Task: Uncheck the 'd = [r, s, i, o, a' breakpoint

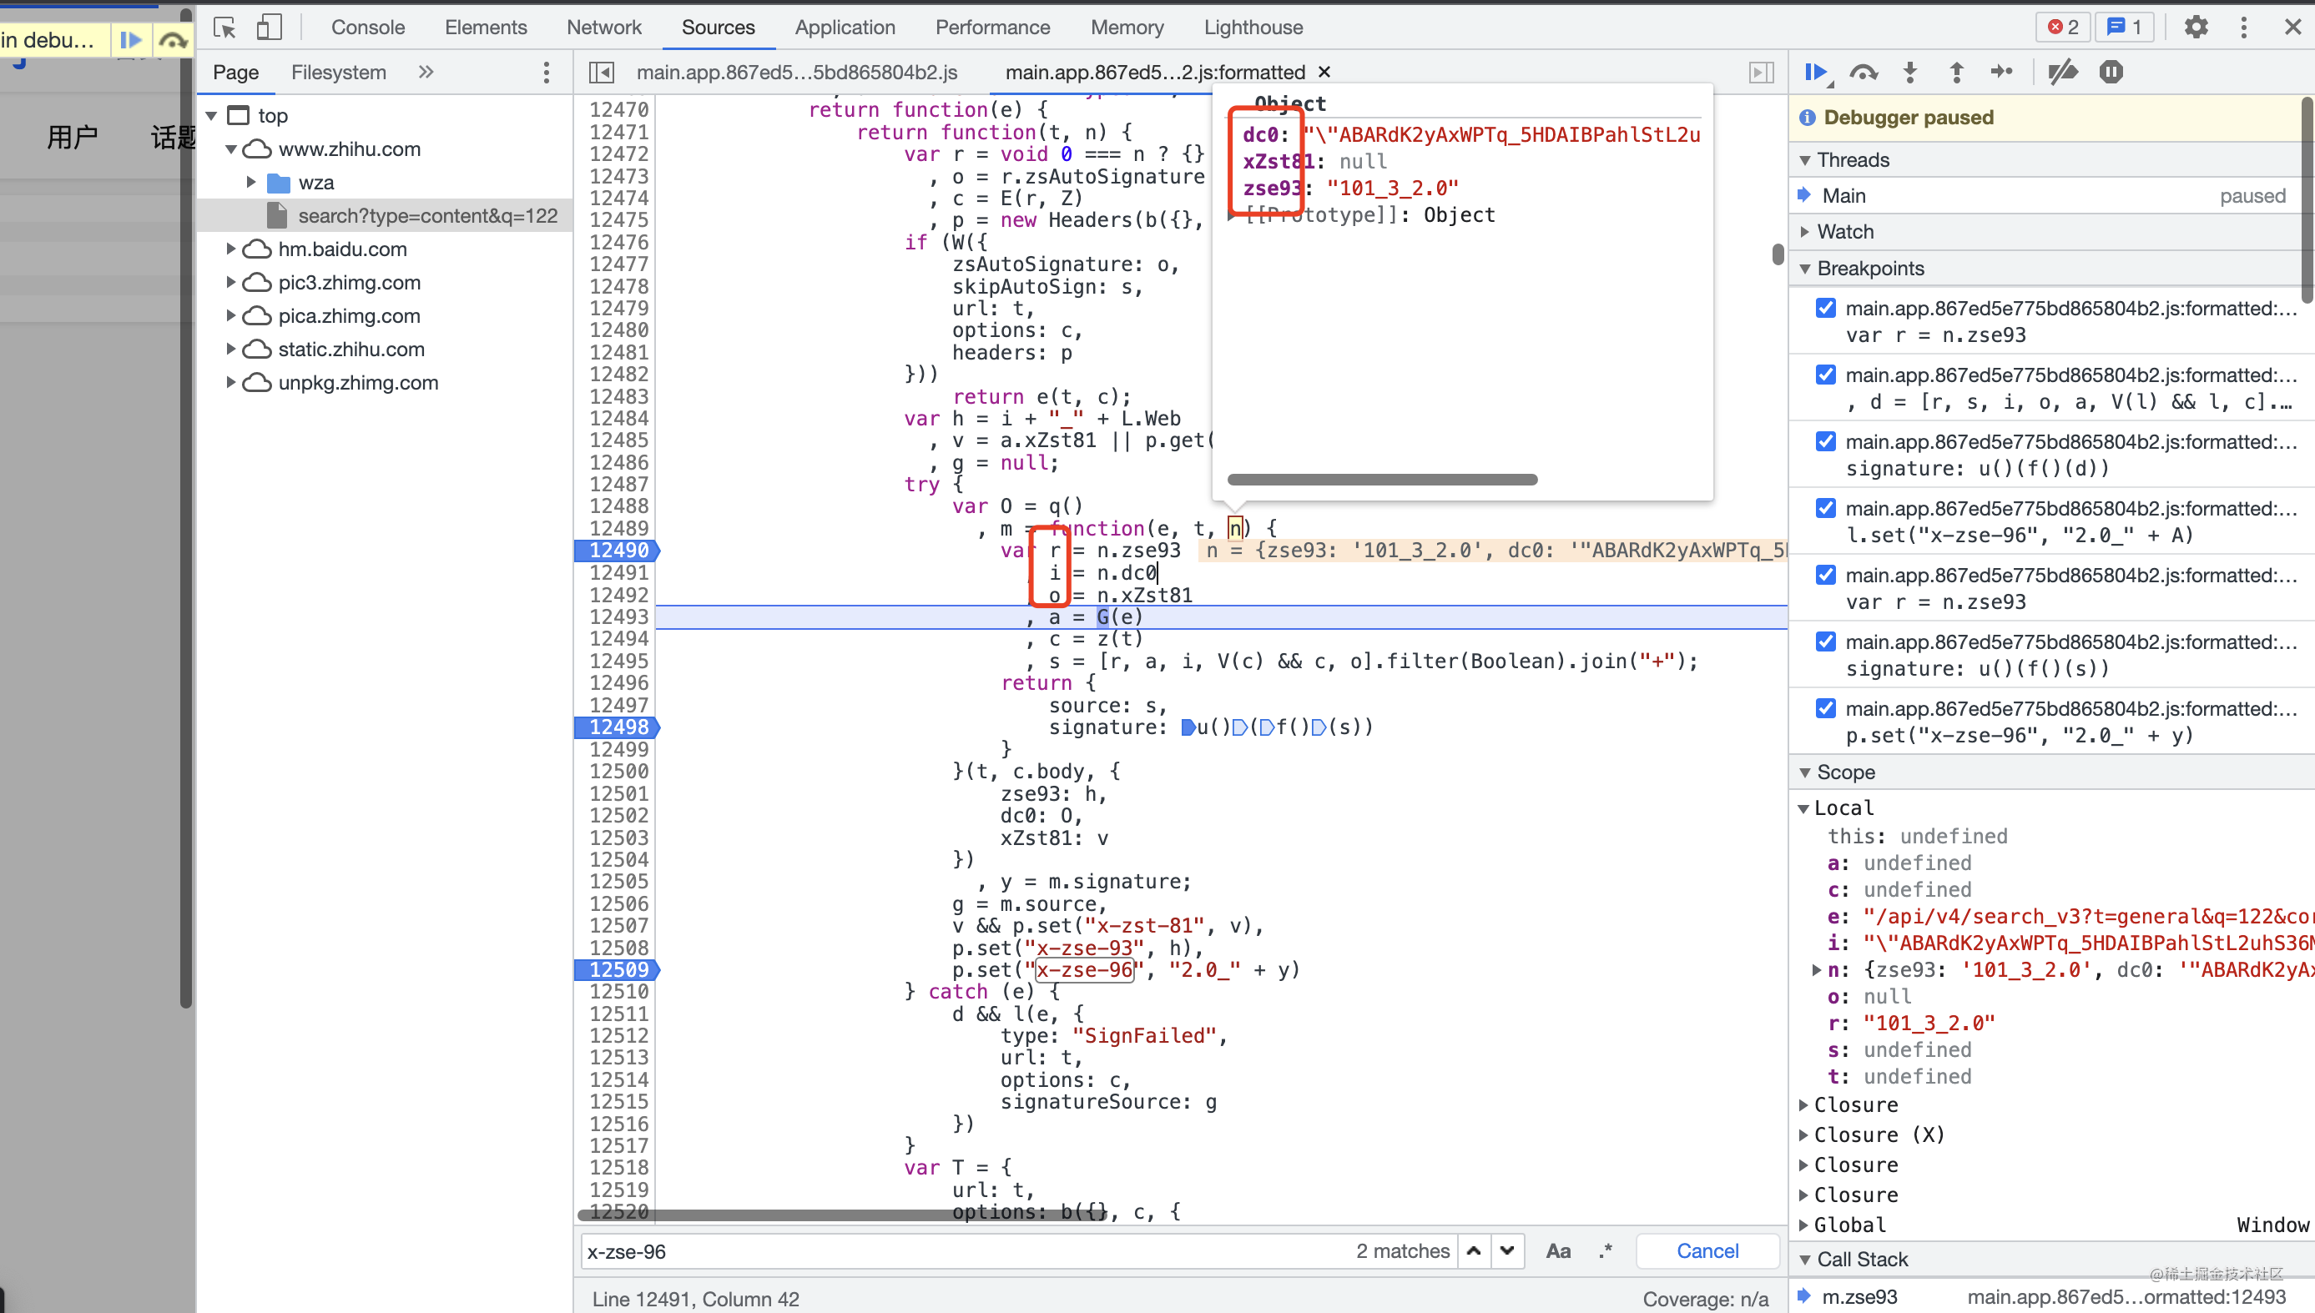Action: (x=1826, y=375)
